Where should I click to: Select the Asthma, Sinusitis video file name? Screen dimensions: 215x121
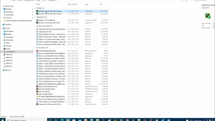[52, 29]
